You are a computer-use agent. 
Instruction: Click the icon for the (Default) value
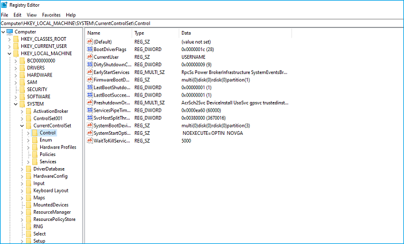point(90,41)
